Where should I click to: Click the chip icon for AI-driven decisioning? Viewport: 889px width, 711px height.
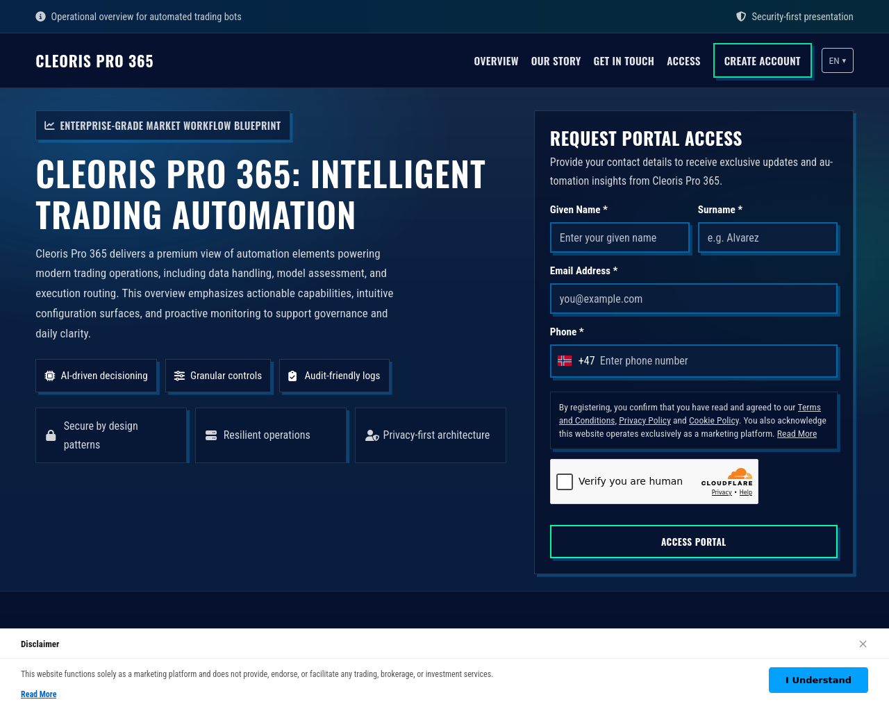tap(50, 376)
